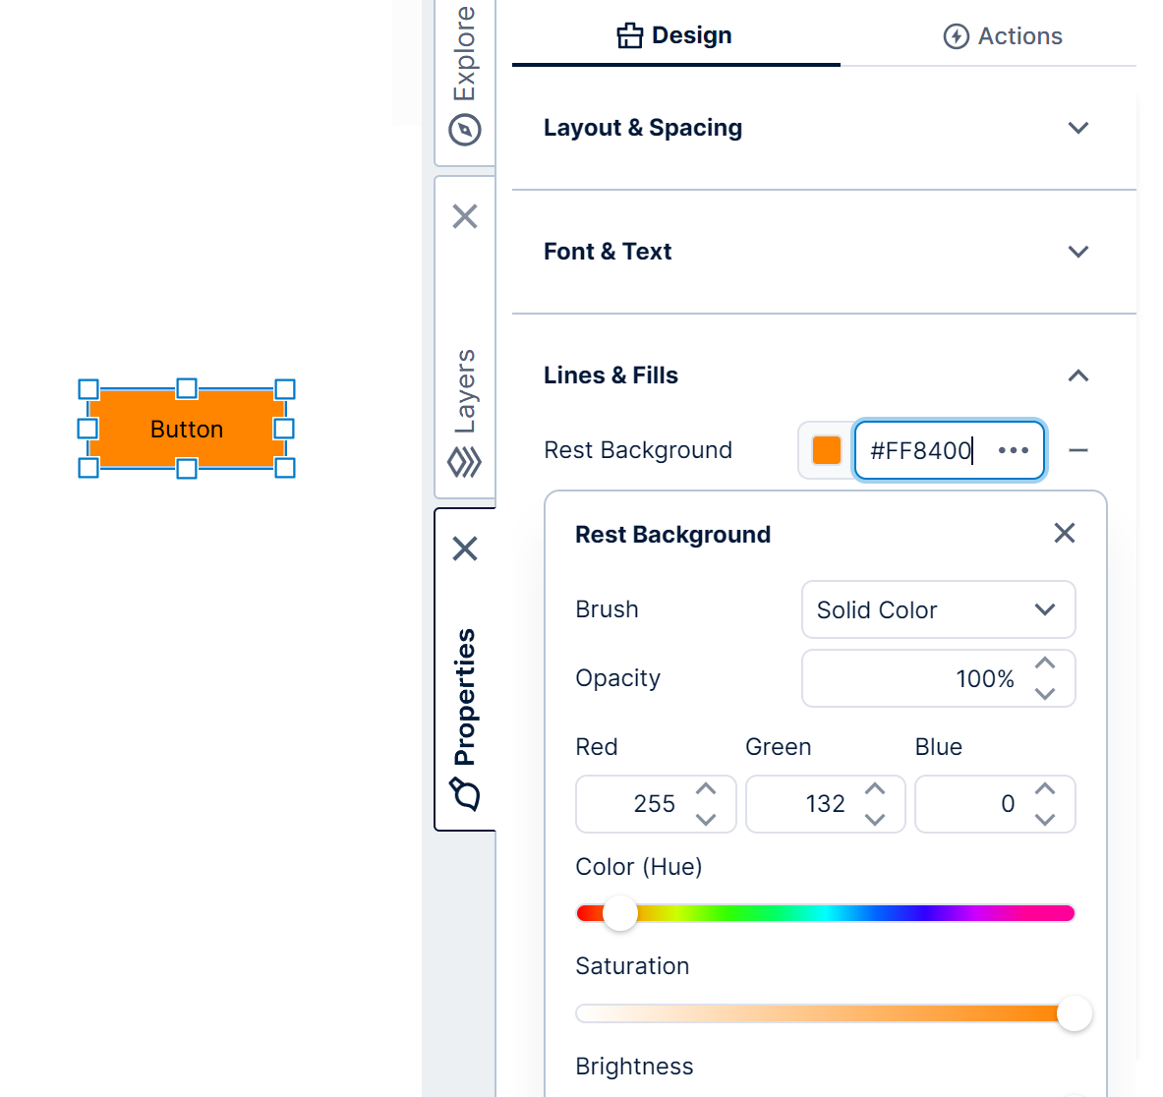Select the orange Button on canvas
The width and height of the screenshot is (1163, 1097).
coord(187,429)
